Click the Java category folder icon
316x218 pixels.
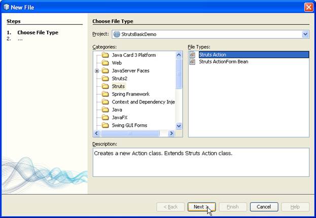point(105,110)
